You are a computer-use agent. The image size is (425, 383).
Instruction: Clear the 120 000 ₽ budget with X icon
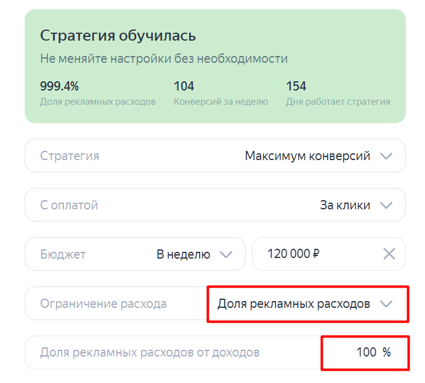pos(389,254)
